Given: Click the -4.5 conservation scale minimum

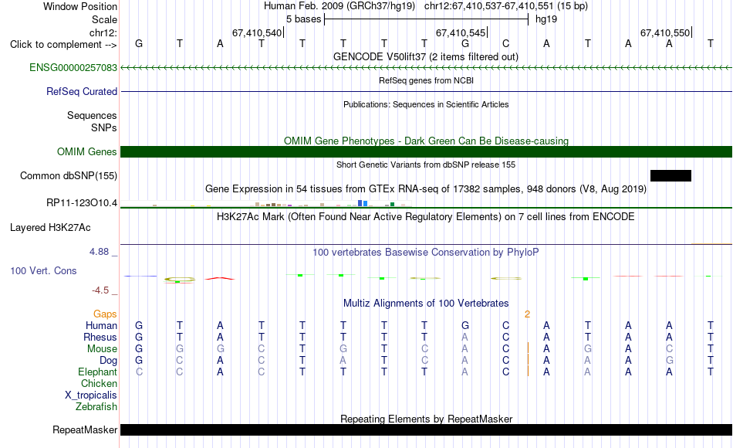Looking at the screenshot, I should pos(100,290).
